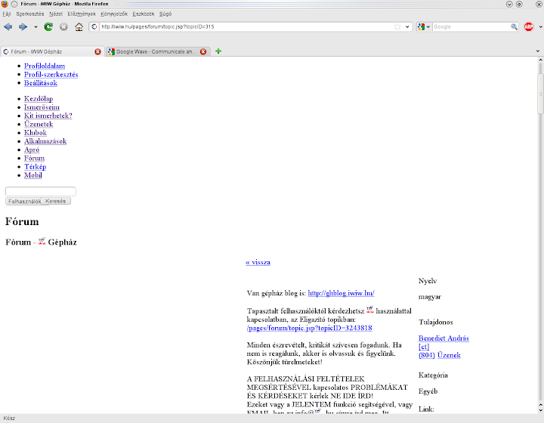Click the « vissza link

tap(258, 262)
